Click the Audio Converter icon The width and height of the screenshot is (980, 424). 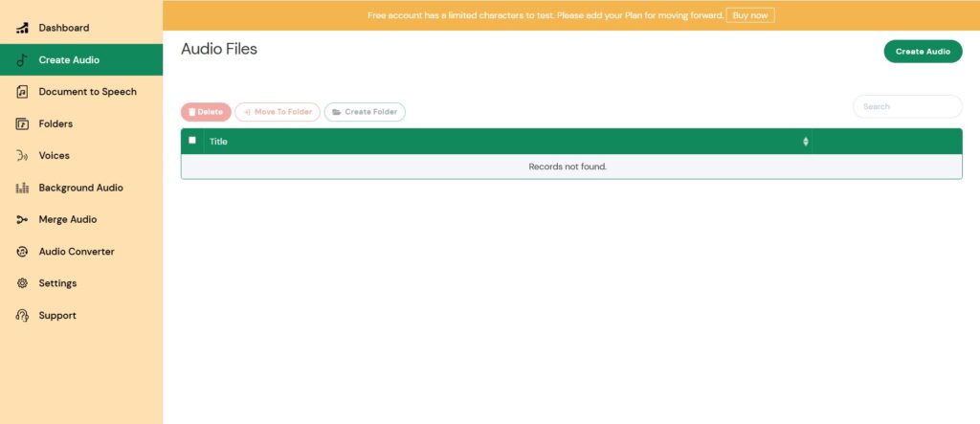pyautogui.click(x=23, y=252)
